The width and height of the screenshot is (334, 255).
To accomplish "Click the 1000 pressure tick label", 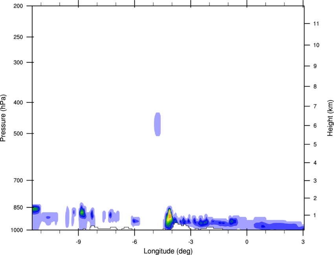I will tap(17, 230).
